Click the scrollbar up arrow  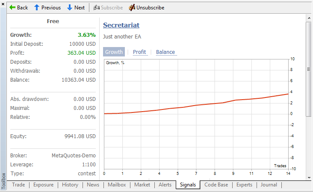(x=309, y=18)
